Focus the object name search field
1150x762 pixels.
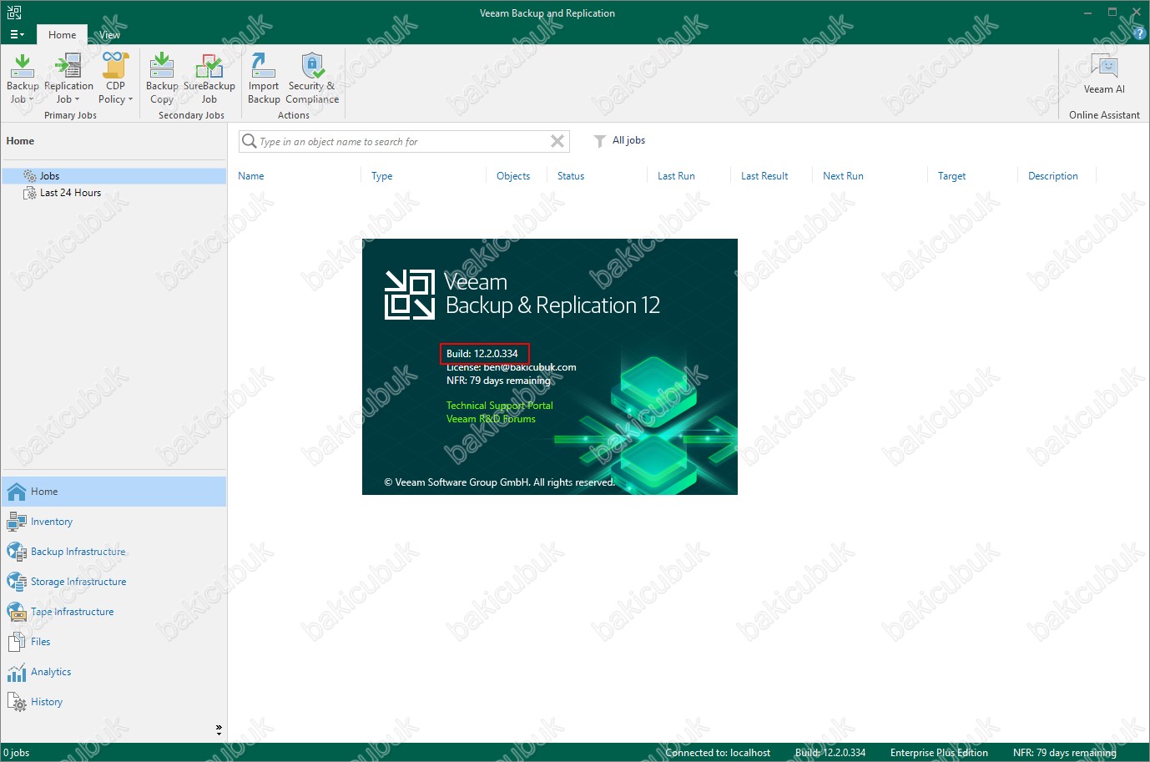pyautogui.click(x=404, y=141)
